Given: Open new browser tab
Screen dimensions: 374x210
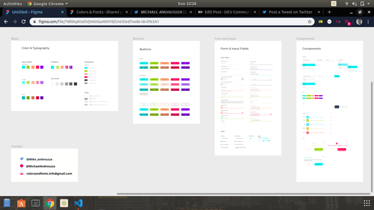Looking at the screenshot, I should pyautogui.click(x=329, y=12).
